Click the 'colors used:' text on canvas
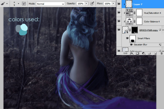 [x=24, y=19]
